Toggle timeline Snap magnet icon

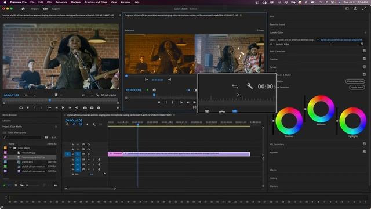(x=74, y=124)
